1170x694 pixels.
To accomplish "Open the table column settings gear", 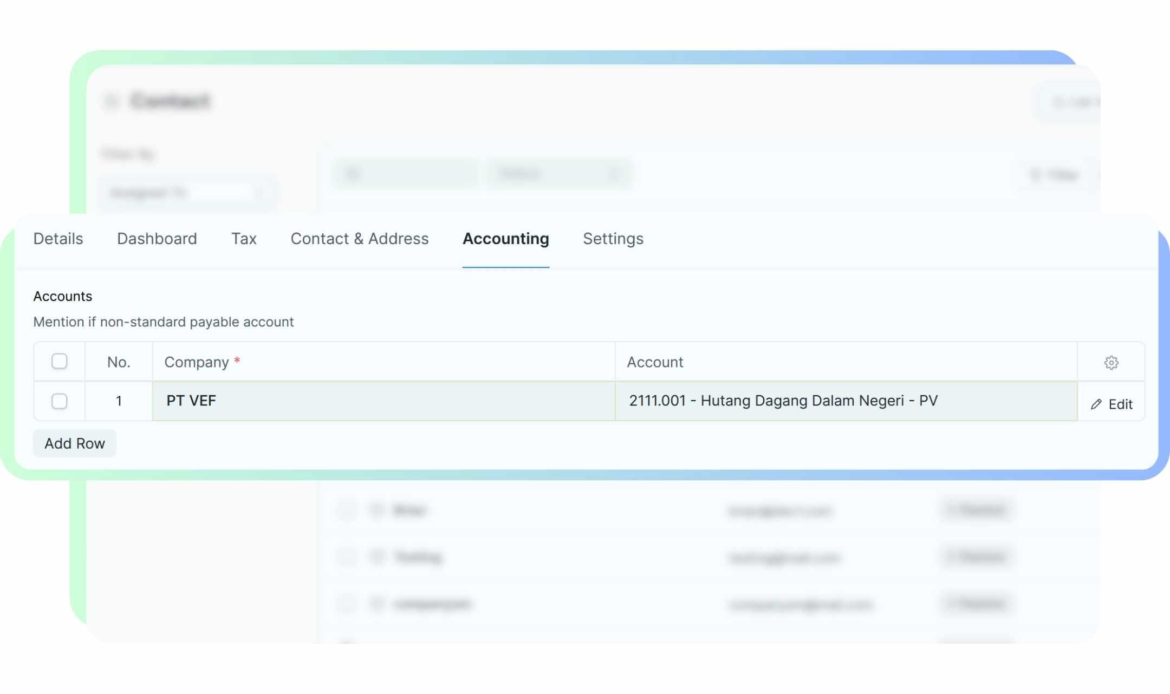I will (1111, 362).
